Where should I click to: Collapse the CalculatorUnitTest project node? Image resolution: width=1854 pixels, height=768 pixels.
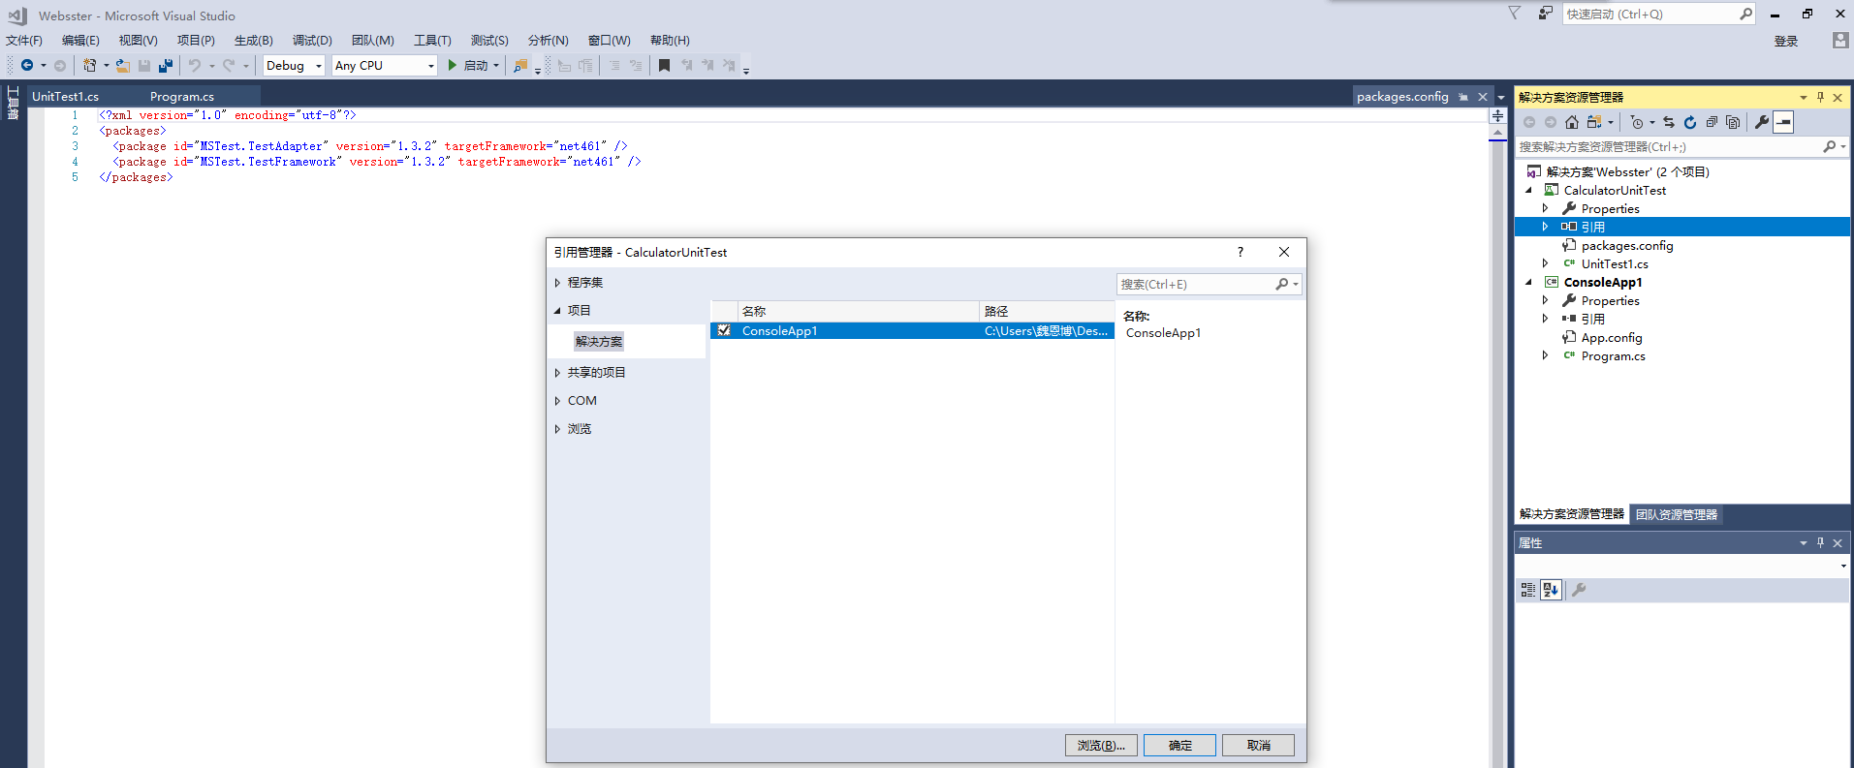click(1529, 190)
